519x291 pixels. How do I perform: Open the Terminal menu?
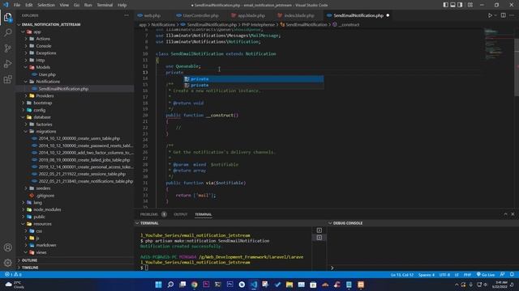pos(105,5)
